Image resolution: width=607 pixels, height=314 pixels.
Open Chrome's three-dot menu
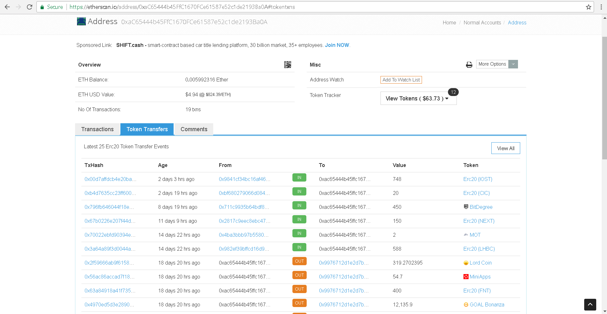601,7
